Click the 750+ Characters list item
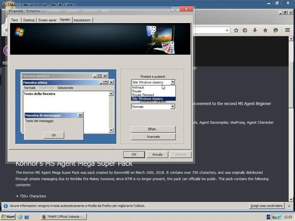This screenshot has width=295, height=221. 33,196
